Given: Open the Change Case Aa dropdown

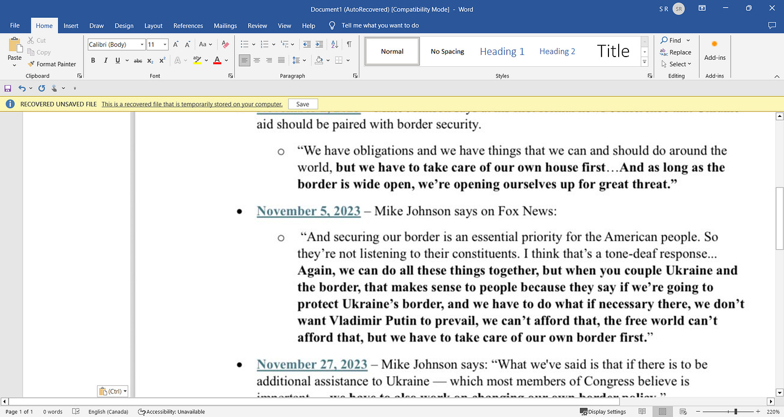Looking at the screenshot, I should point(206,45).
